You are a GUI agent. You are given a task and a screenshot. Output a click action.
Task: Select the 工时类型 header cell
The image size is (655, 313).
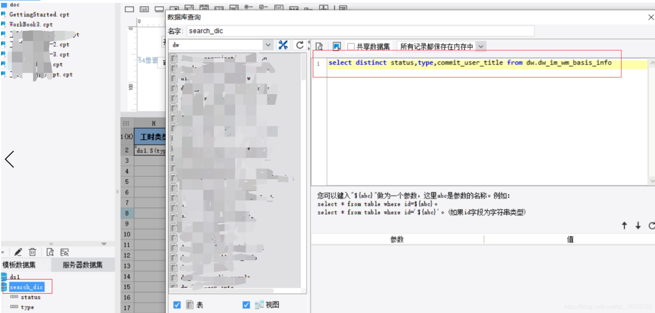[150, 137]
